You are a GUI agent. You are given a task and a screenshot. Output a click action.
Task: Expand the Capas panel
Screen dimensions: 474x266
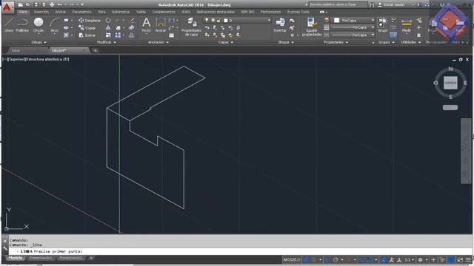(226, 42)
